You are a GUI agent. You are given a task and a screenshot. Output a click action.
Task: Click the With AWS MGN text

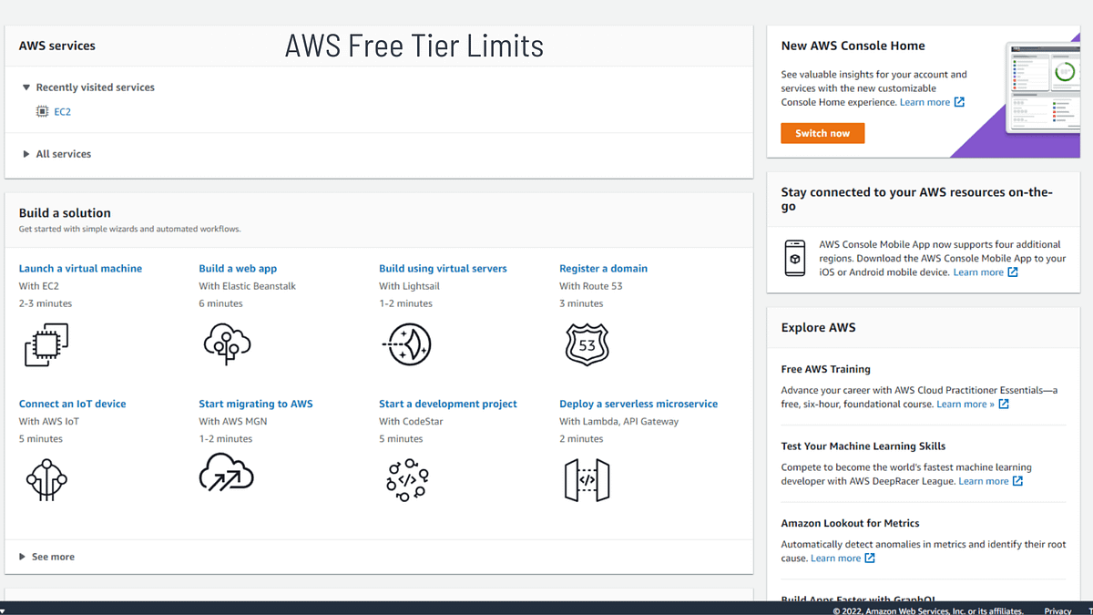[232, 421]
